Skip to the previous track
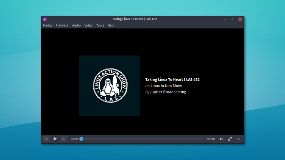The height and width of the screenshot is (160, 285). point(47,139)
